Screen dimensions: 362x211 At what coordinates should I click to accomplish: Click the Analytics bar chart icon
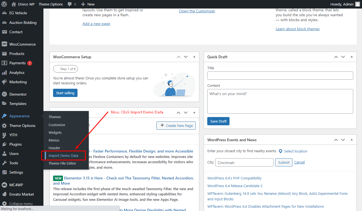(4, 73)
